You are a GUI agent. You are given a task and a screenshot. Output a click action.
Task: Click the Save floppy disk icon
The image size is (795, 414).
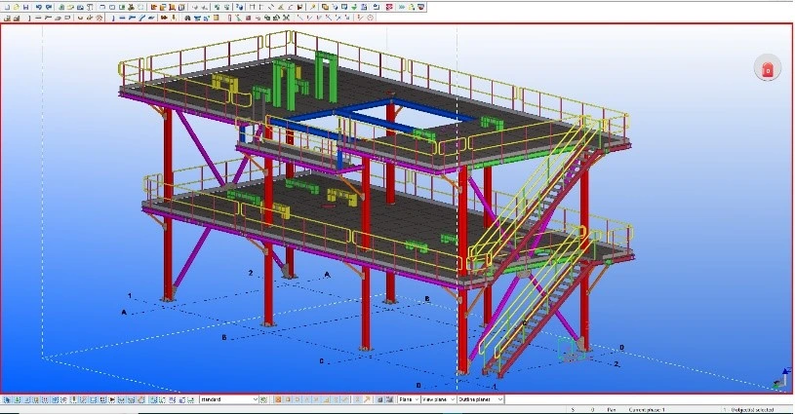click(24, 6)
